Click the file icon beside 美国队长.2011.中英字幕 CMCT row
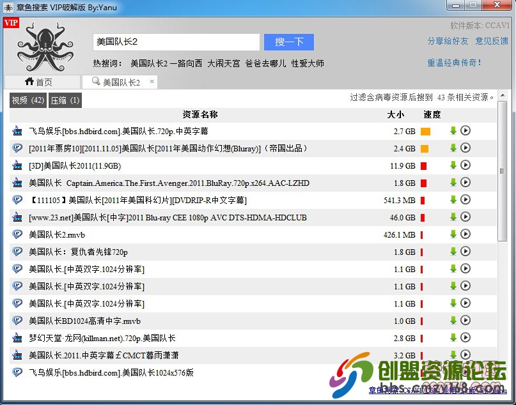This screenshot has height=405, width=516. (17, 355)
